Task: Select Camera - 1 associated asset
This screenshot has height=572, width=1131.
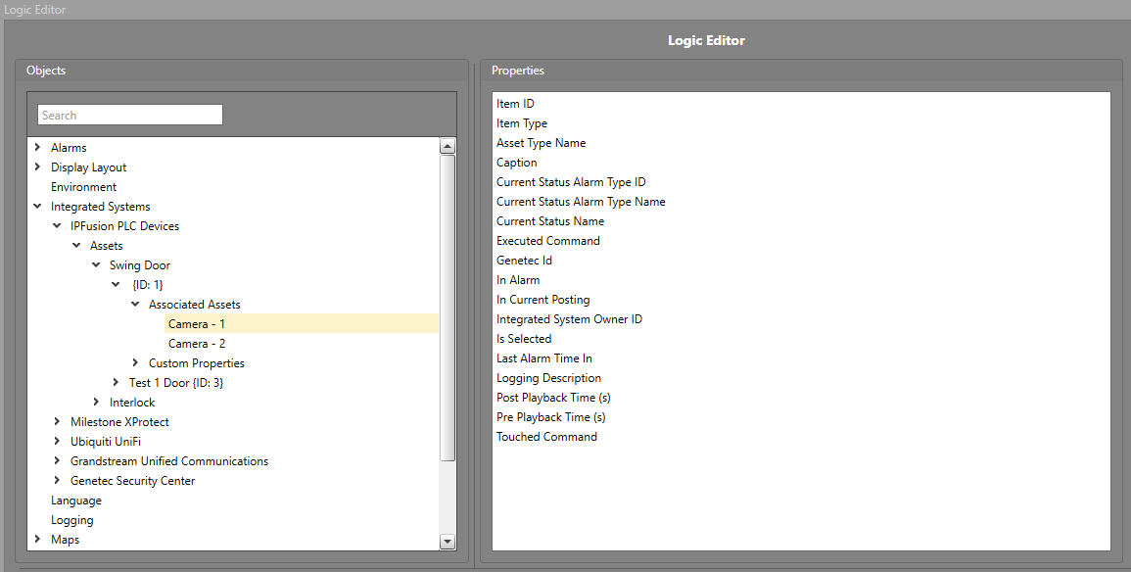Action: coord(197,324)
